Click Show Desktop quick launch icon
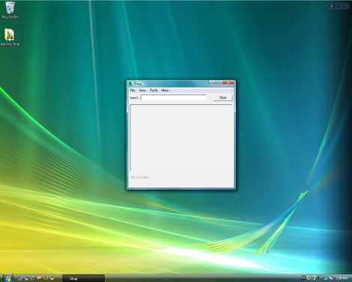Screen dimensions: 352x282 click(x=20, y=278)
